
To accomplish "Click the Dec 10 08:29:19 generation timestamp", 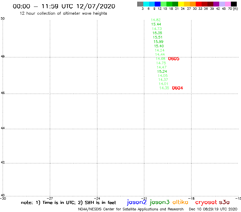I will pyautogui.click(x=213, y=209).
